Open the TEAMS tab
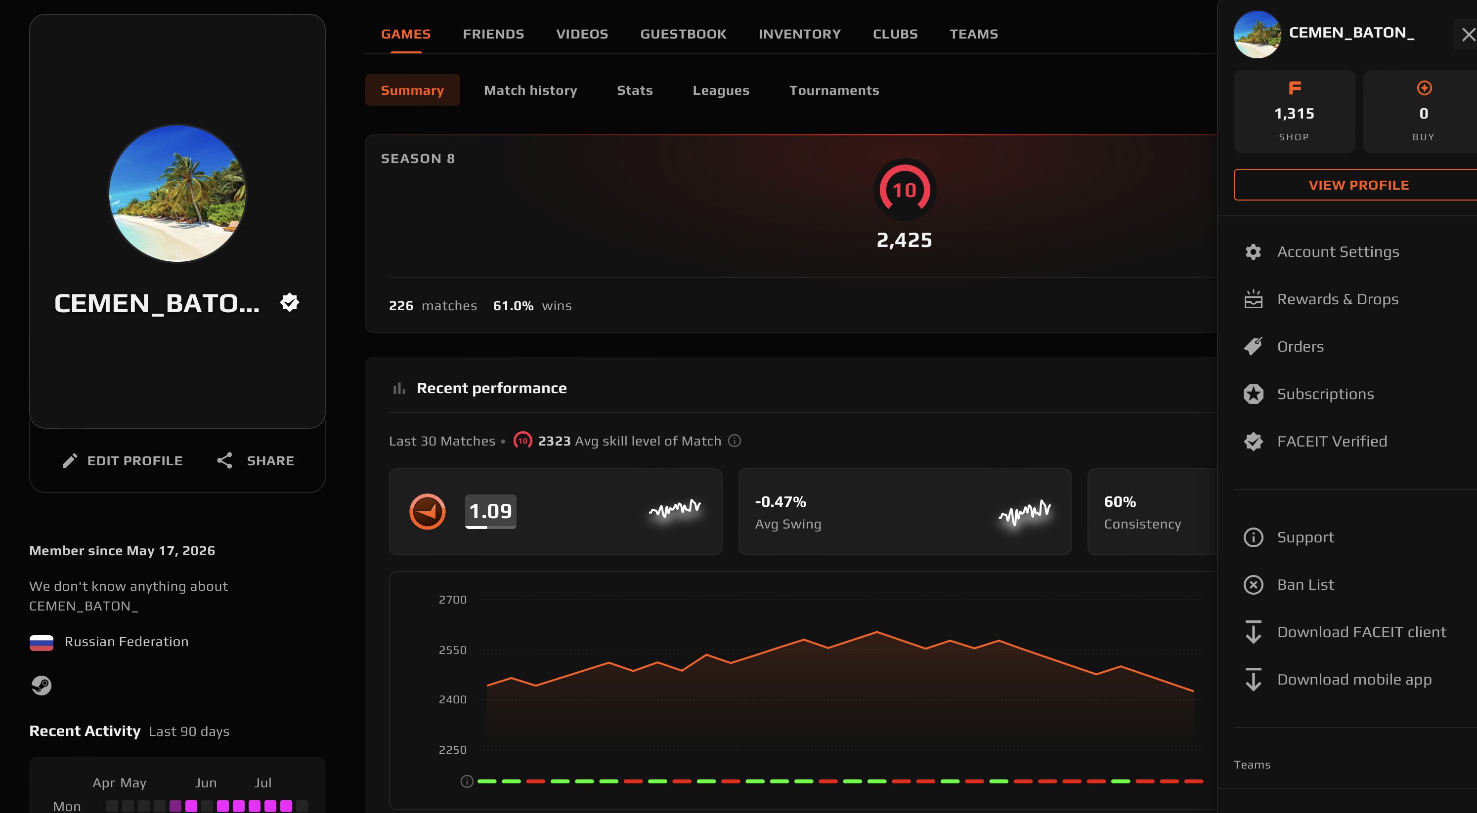The image size is (1477, 813). click(974, 34)
